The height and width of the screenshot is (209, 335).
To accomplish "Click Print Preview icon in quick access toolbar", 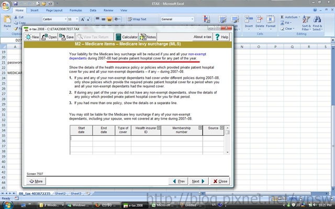I will (x=38, y=4).
